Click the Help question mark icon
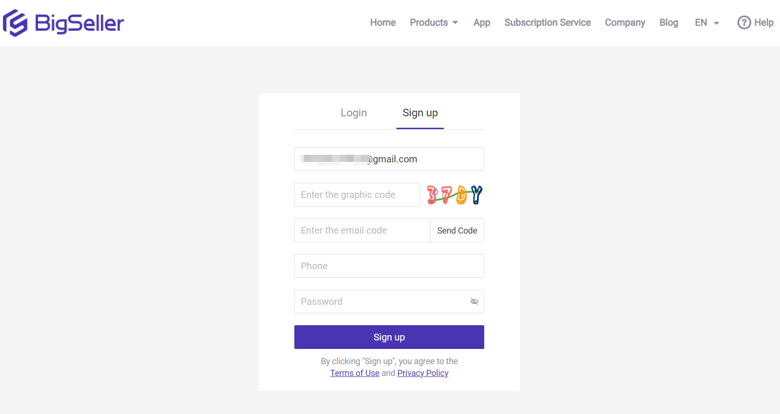Viewport: 780px width, 414px height. 744,22
